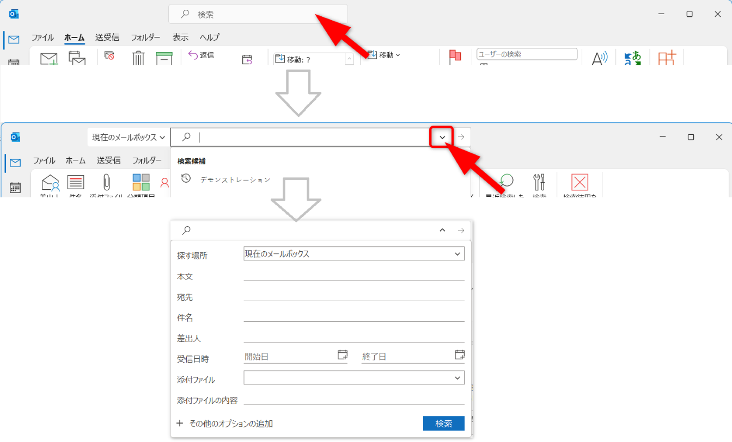Open the calendar picker for 開始日
The width and height of the screenshot is (732, 442).
[x=342, y=355]
